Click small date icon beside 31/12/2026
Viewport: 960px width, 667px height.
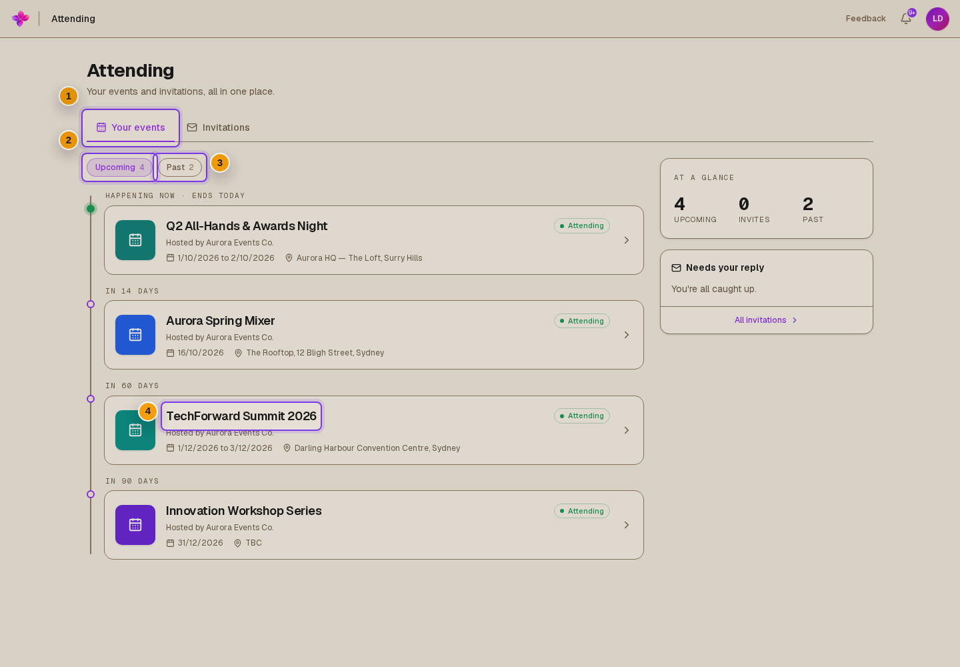click(x=170, y=543)
